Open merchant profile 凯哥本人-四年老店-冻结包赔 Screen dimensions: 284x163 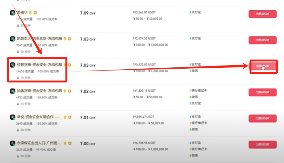click(39, 39)
